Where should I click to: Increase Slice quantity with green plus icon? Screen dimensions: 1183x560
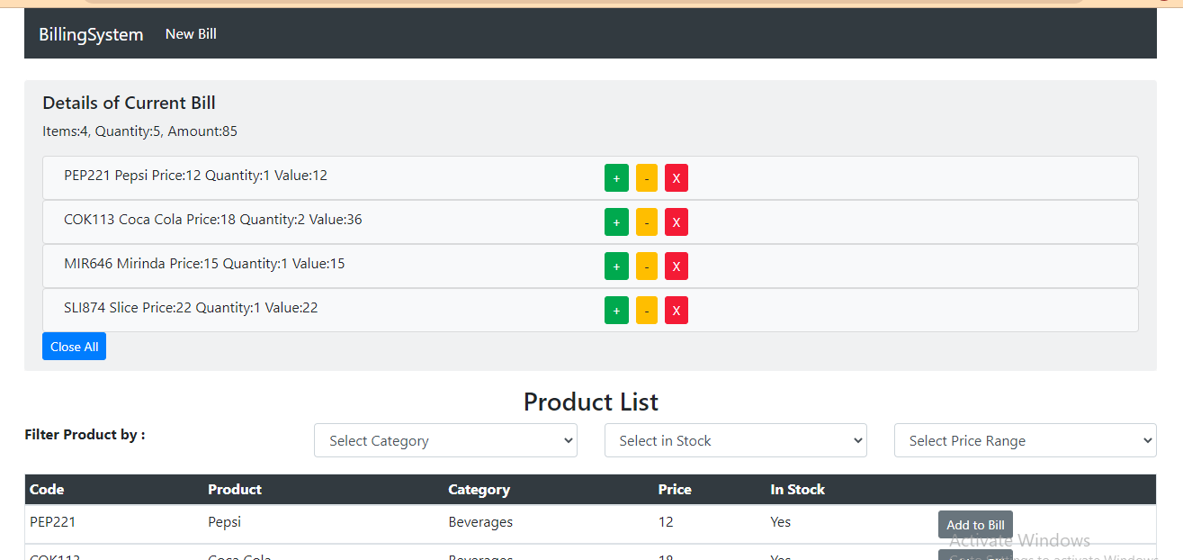pos(616,310)
